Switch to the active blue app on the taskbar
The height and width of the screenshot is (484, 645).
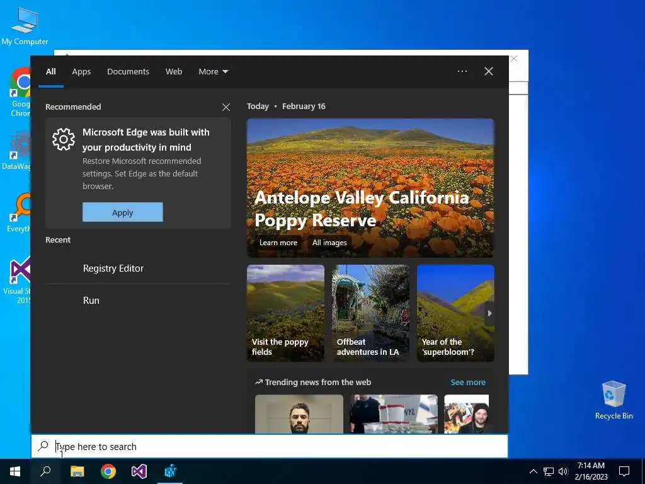(170, 471)
